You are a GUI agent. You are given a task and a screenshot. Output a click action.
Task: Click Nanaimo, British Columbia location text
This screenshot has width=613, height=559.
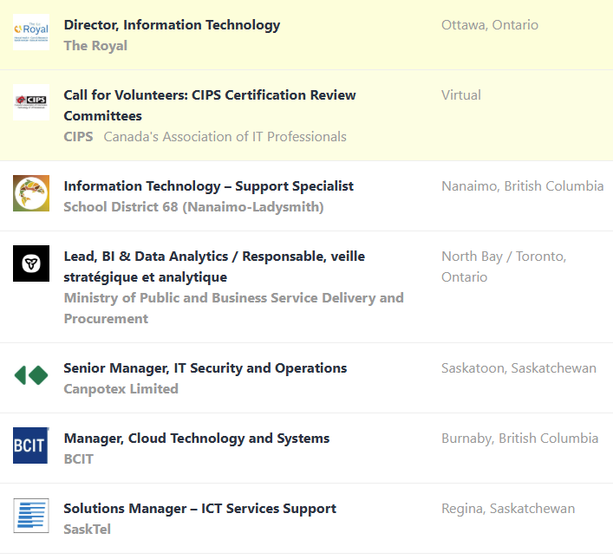(522, 186)
